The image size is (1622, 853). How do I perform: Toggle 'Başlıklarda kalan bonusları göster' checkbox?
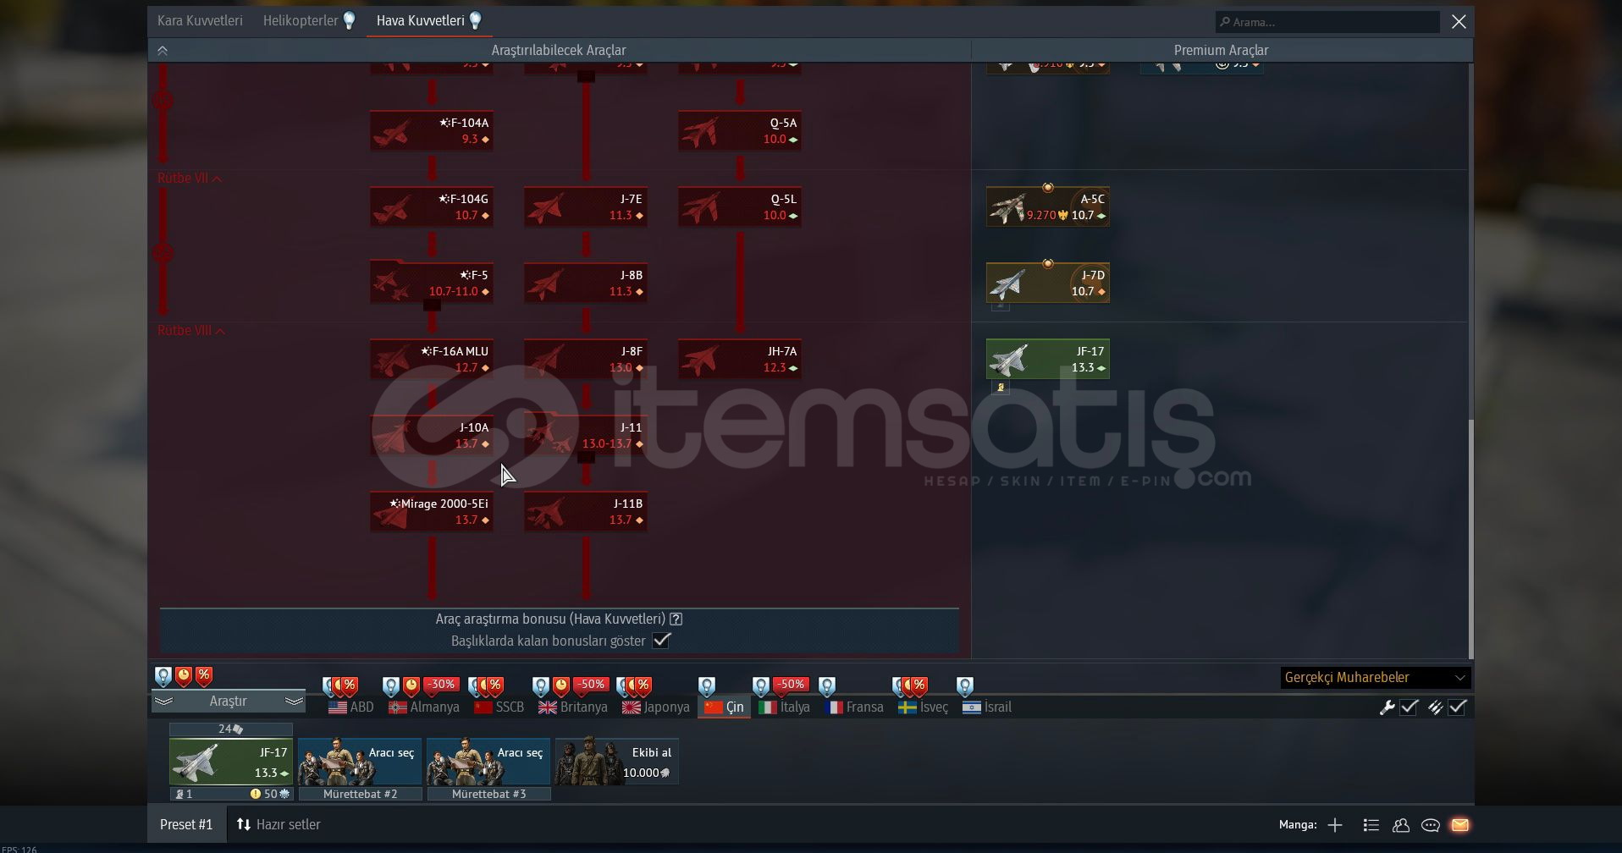pos(662,641)
